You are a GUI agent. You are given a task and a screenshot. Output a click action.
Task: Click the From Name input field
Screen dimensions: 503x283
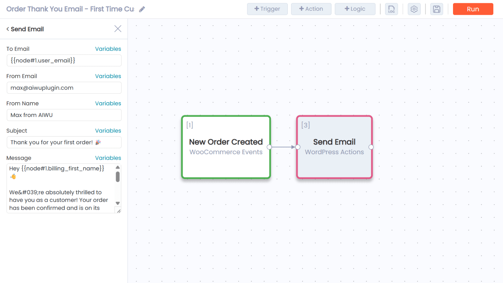pyautogui.click(x=64, y=115)
